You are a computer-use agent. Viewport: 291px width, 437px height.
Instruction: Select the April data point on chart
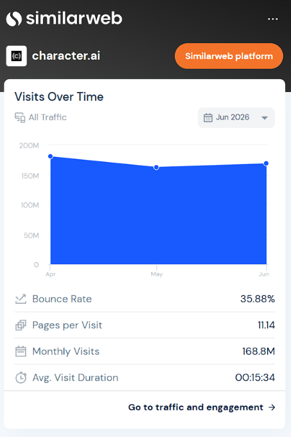(50, 156)
